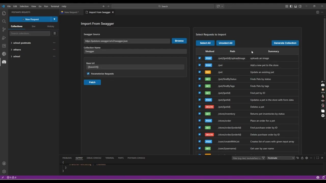Screen dimensions: 326x183
Task: Click the collections list menu icon
Action: click(55, 33)
